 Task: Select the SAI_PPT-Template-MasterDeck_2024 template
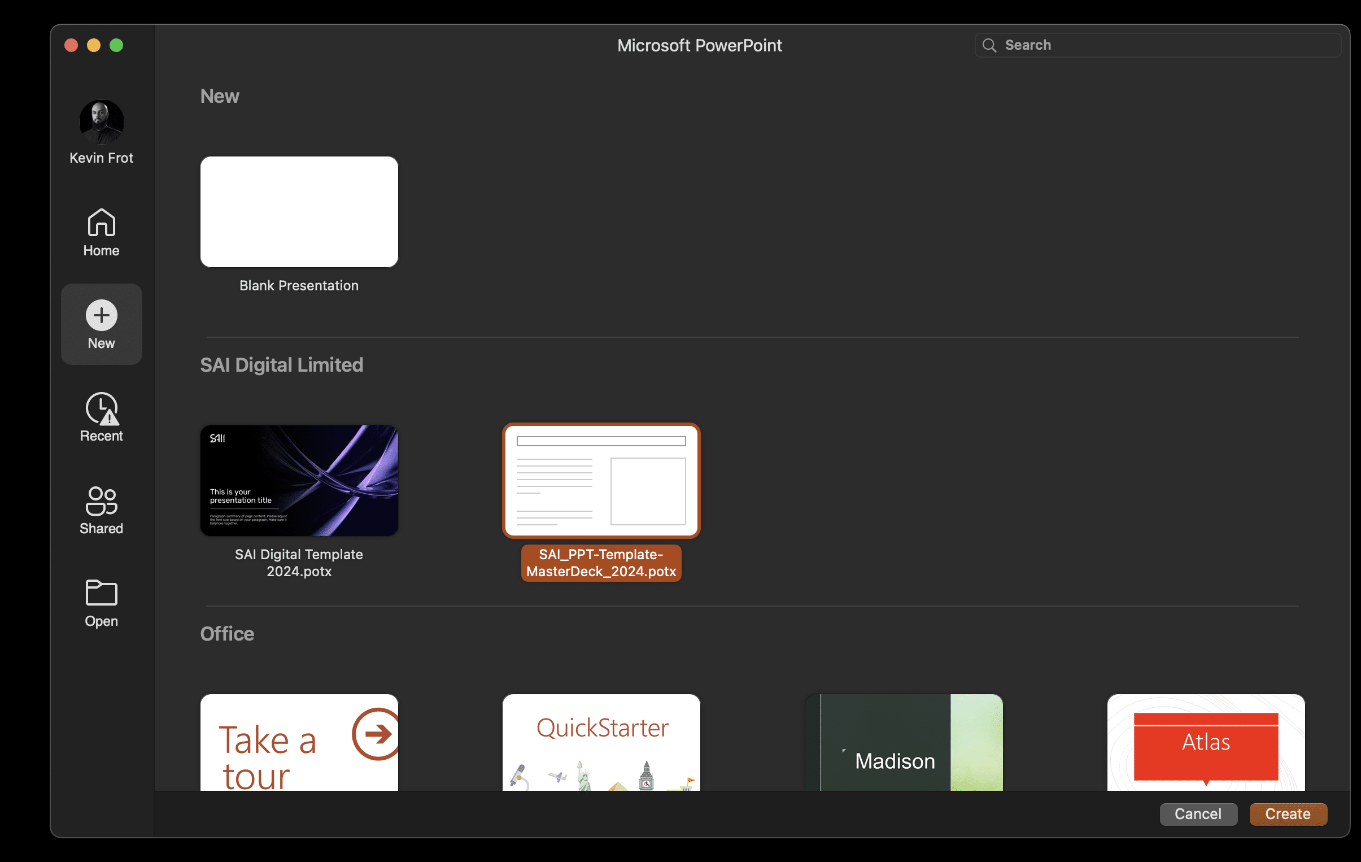(x=601, y=481)
